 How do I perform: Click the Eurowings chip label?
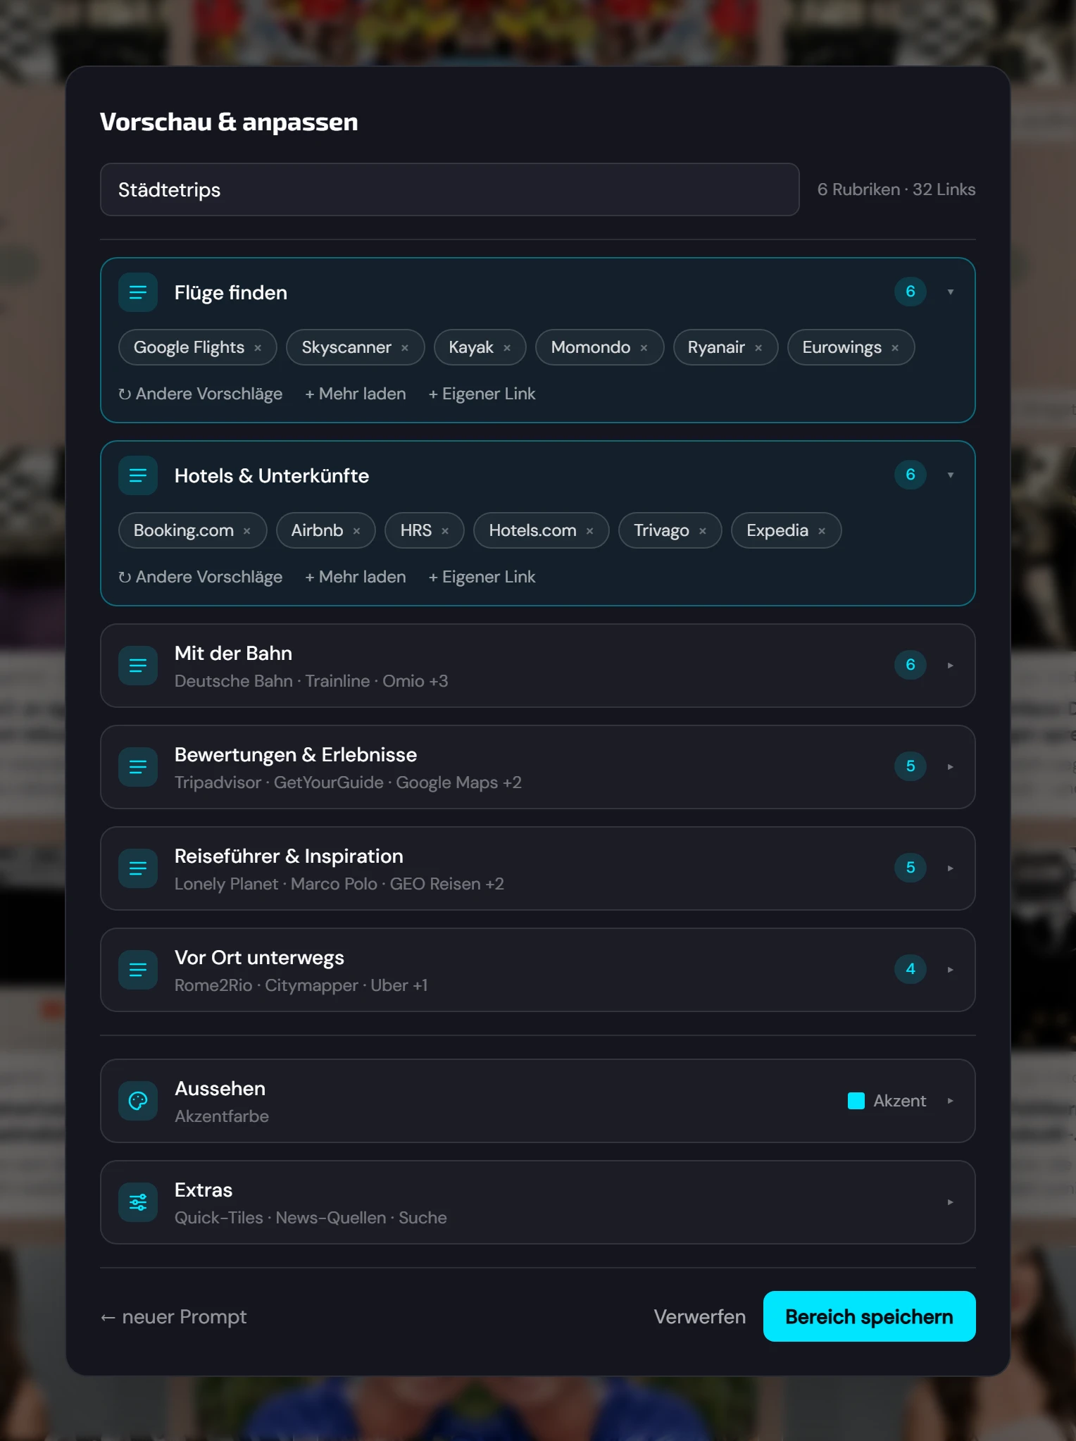[842, 347]
